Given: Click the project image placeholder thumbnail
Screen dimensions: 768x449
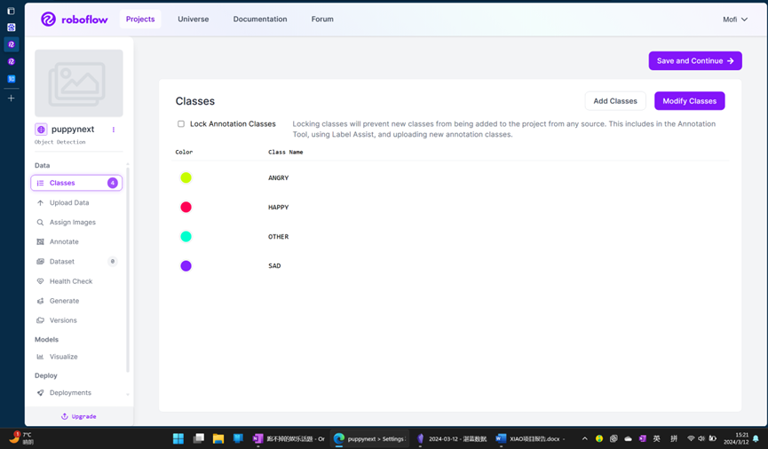Looking at the screenshot, I should (78, 83).
